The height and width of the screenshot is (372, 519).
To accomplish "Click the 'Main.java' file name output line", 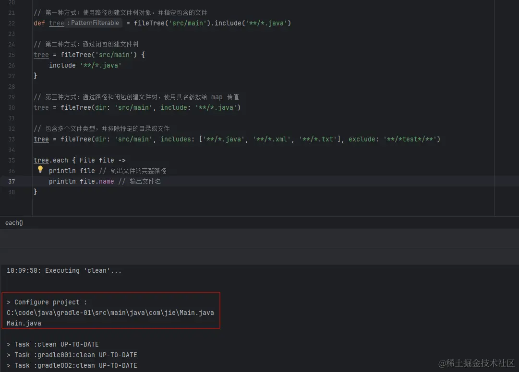I will [24, 323].
